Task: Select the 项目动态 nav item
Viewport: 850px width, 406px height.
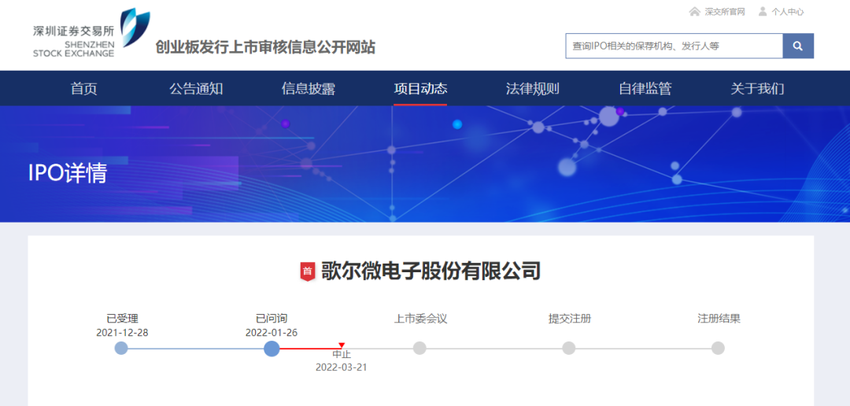Action: (420, 88)
